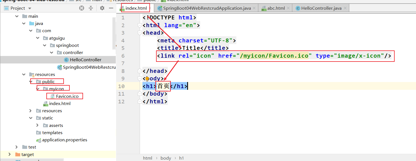
Task: Fold the head tag on line 3
Action: (x=140, y=33)
